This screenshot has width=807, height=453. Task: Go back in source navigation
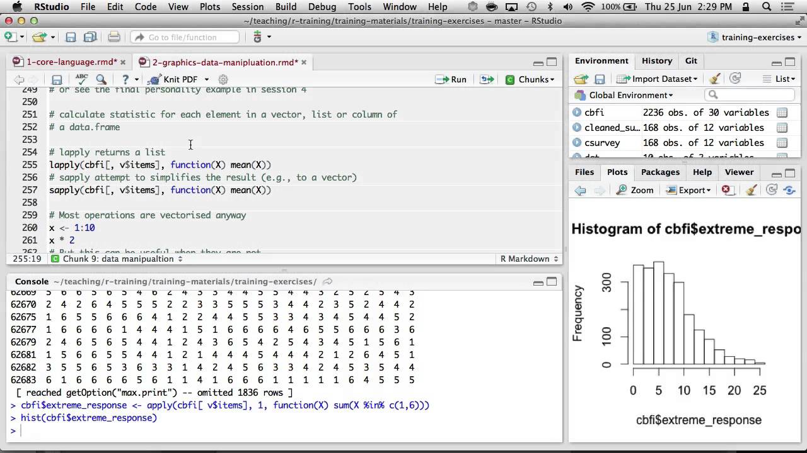pos(19,79)
